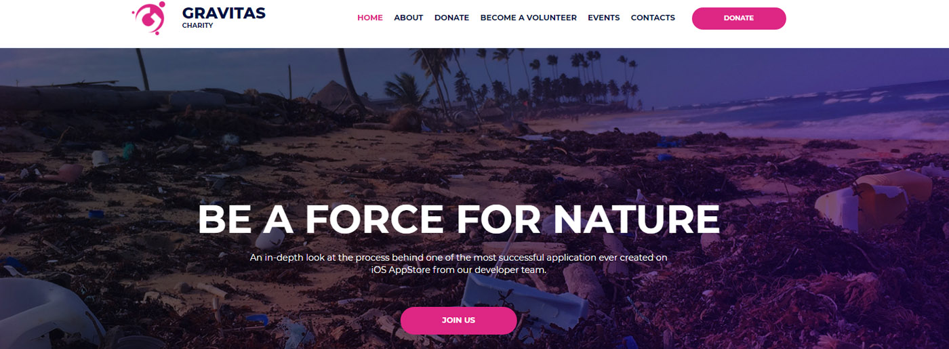Open CONTACTS from the top navigation
The height and width of the screenshot is (349, 949).
point(653,18)
